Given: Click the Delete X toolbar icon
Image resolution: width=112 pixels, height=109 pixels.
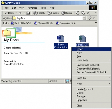Looking at the screenshot, I should [x=88, y=13].
